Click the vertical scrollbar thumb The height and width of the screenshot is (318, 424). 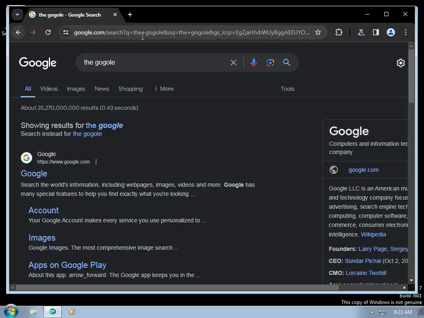(411, 76)
